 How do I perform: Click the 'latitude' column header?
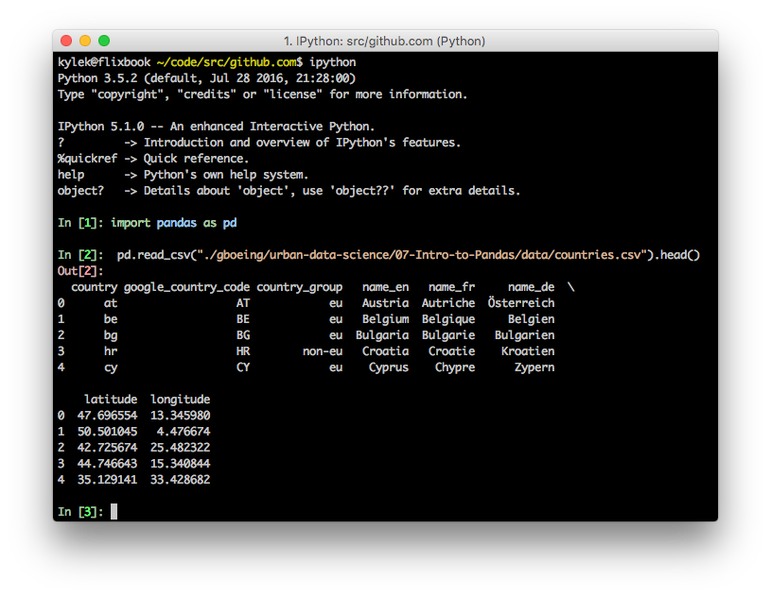(x=111, y=400)
